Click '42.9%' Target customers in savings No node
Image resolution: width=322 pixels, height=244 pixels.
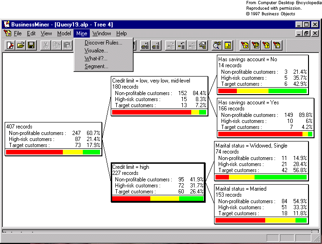(300, 84)
